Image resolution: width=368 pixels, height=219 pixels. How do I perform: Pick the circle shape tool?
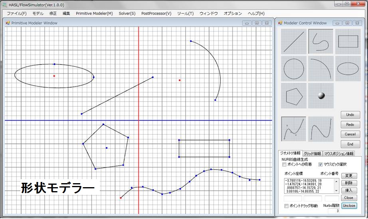(x=294, y=68)
